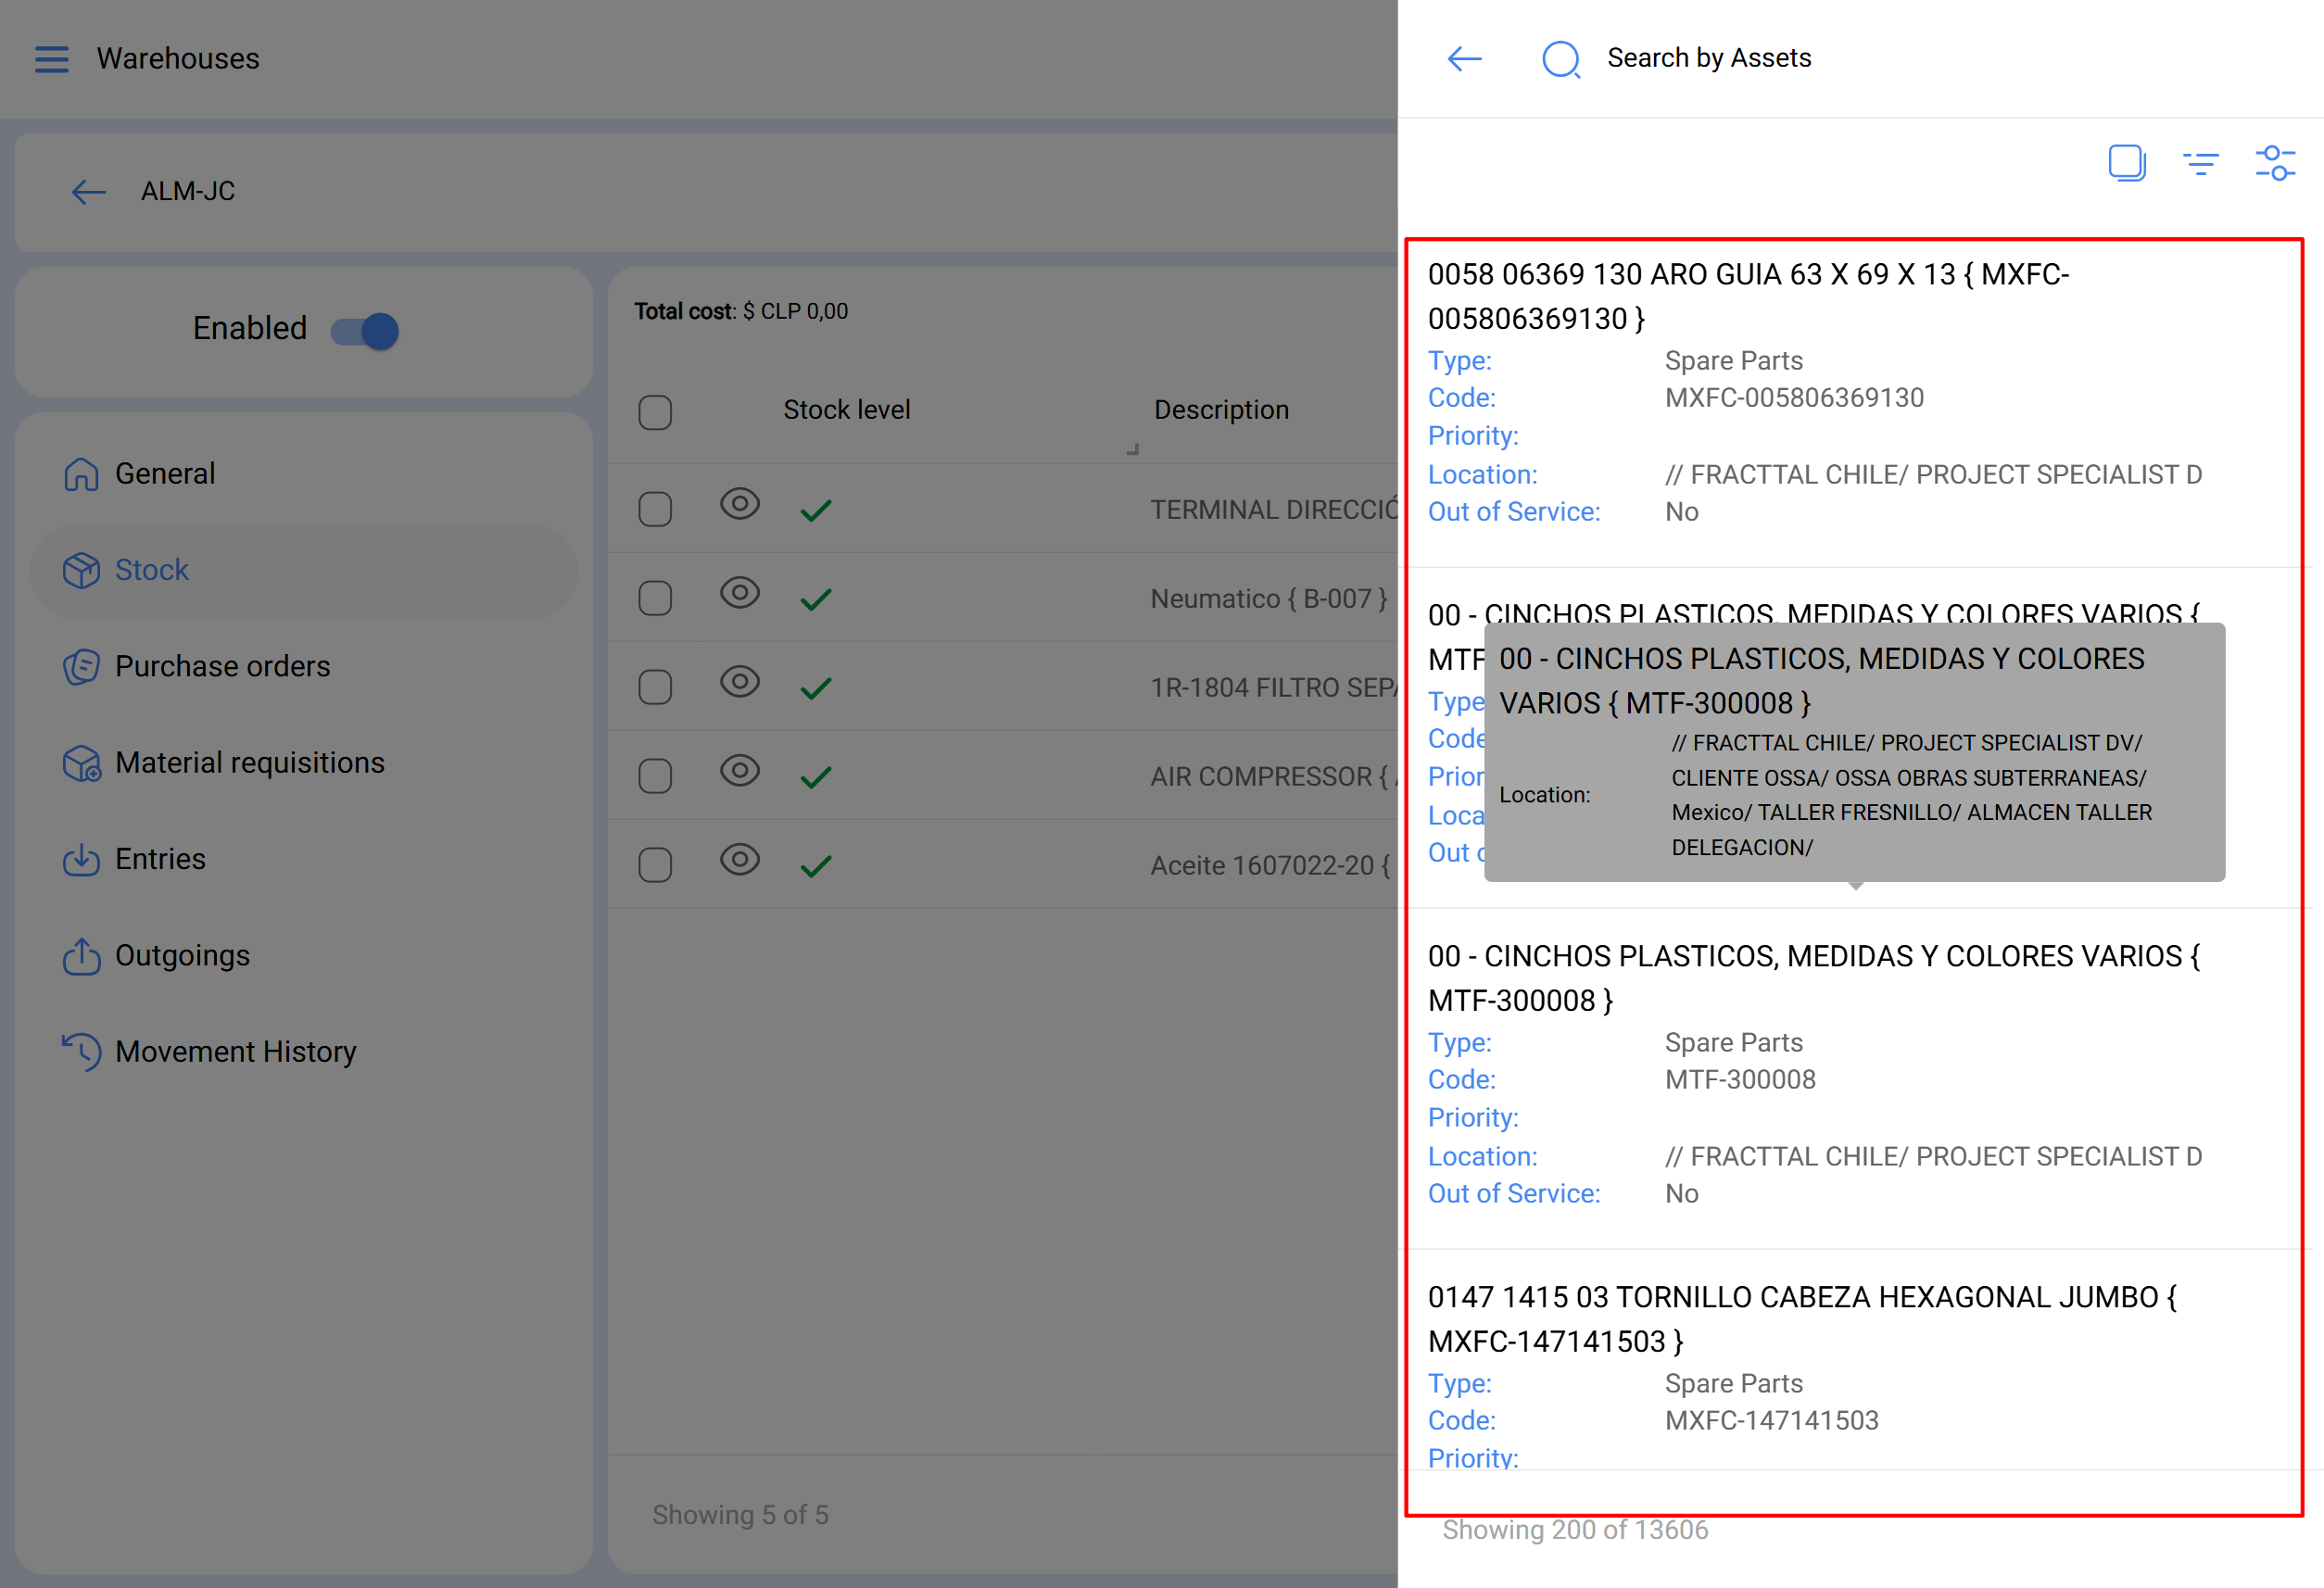Viewport: 2324px width, 1588px height.
Task: Click the back arrow in the Search by Assets panel
Action: pyautogui.click(x=1464, y=59)
